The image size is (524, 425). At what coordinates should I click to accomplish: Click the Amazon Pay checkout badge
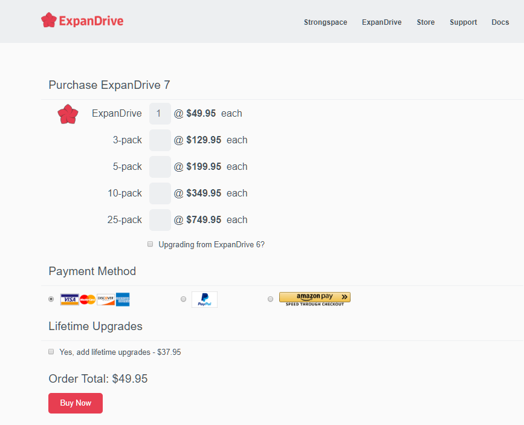tap(315, 299)
